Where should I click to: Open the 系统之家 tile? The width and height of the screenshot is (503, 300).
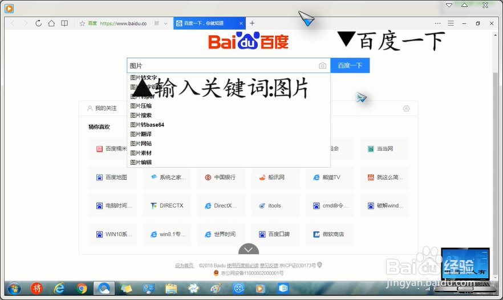(167, 177)
